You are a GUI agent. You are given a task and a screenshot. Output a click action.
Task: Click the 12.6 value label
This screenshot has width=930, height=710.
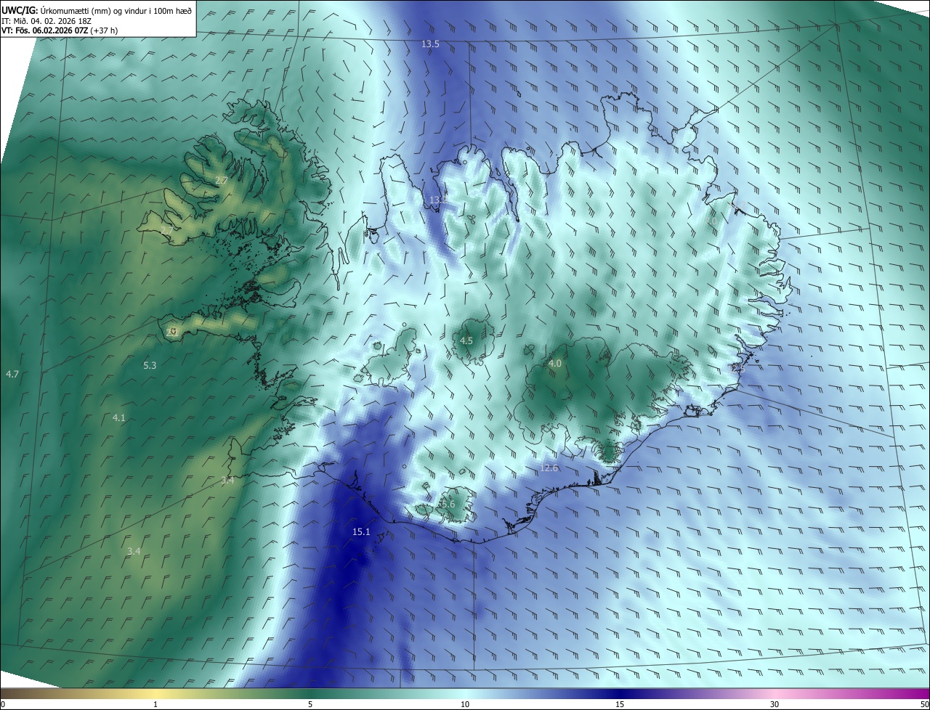(549, 468)
